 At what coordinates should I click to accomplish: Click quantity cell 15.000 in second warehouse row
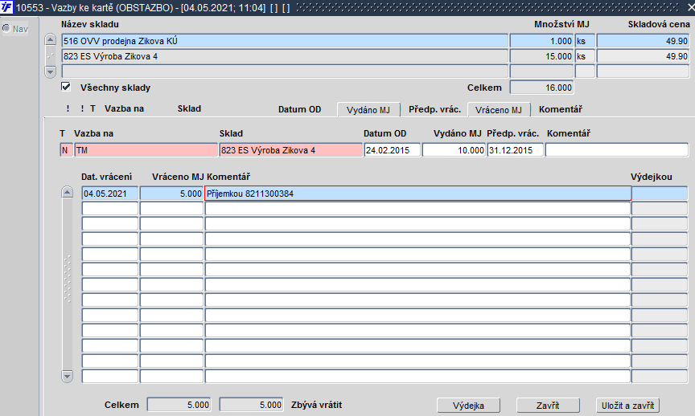[x=541, y=56]
